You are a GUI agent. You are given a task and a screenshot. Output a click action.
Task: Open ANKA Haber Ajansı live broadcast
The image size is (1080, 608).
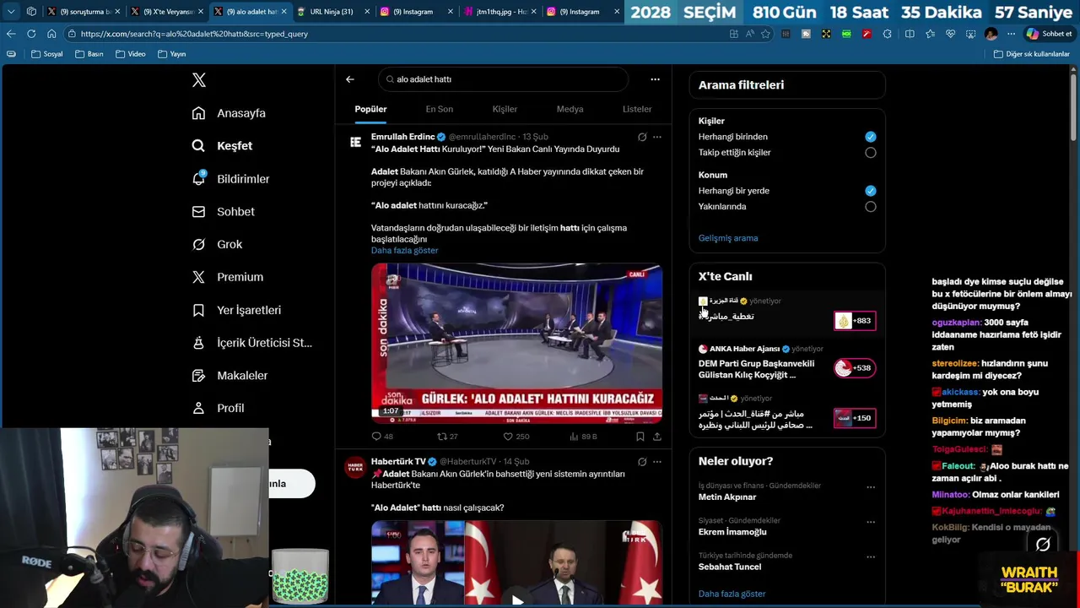[786, 362]
